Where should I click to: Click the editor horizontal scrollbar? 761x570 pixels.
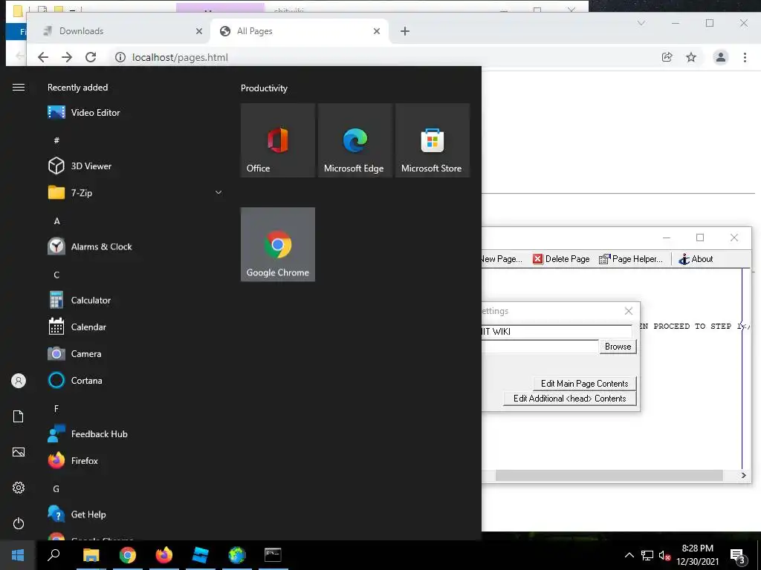609,476
